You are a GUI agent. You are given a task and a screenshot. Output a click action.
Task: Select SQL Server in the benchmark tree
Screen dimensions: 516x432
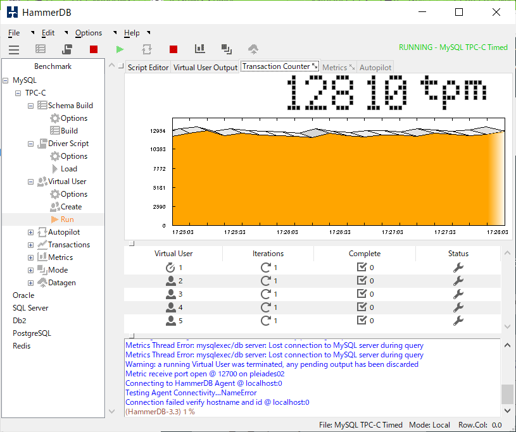pos(30,308)
